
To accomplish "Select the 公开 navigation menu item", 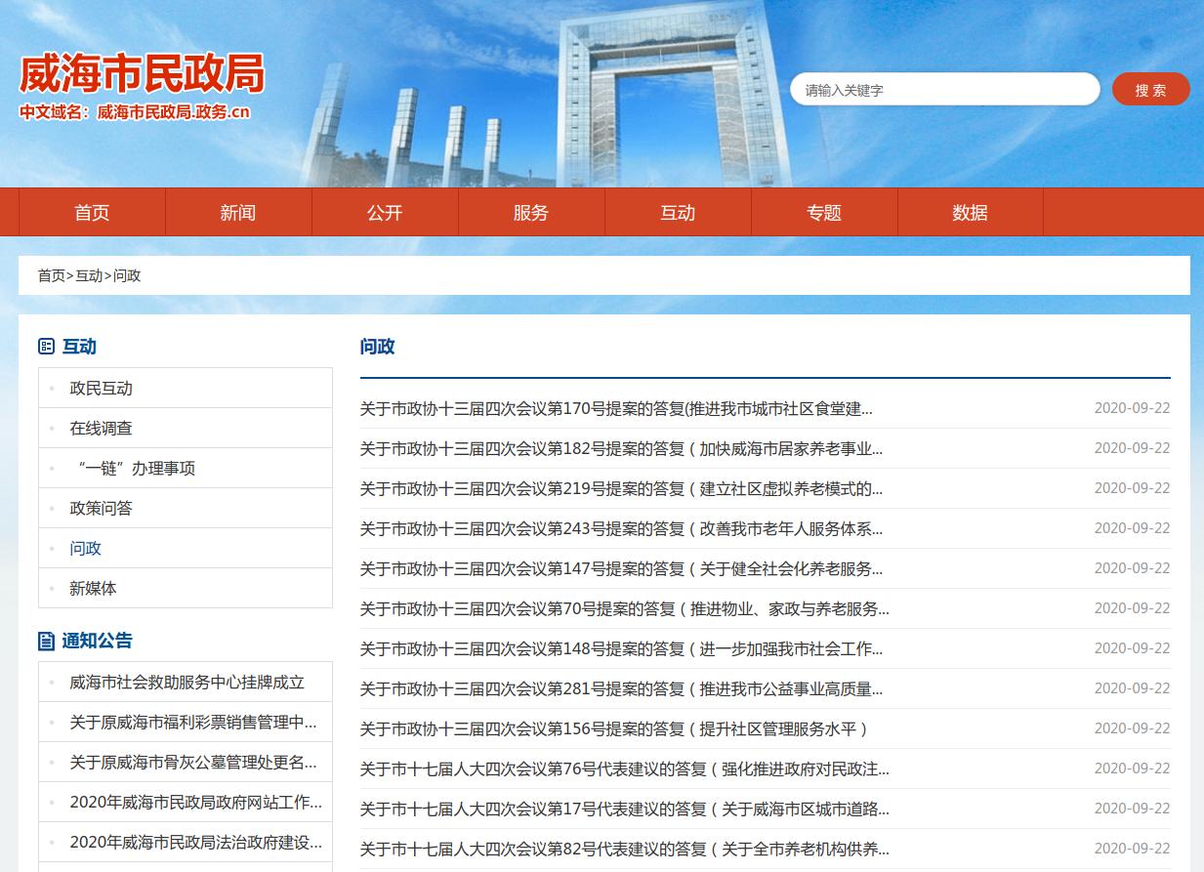I will pos(385,213).
